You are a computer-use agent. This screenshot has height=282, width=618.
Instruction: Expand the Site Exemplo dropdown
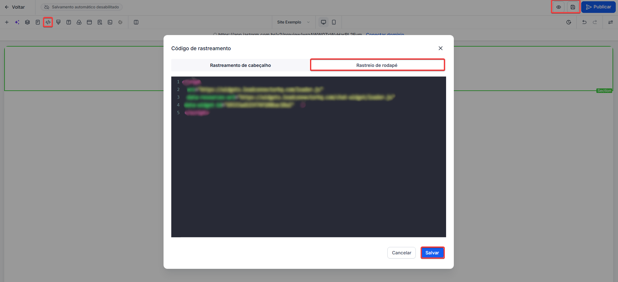pos(293,22)
